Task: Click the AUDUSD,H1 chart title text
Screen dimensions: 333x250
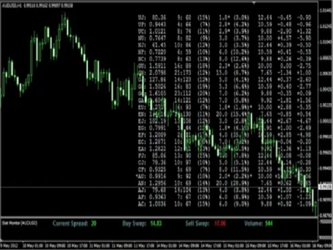Action: click(x=12, y=6)
